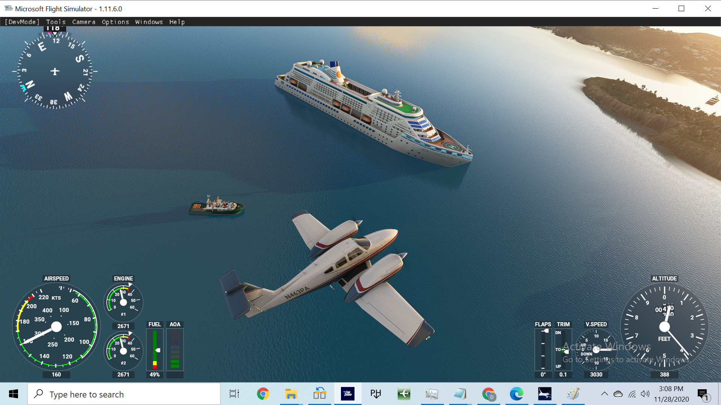
Task: Open the volume tray icon
Action: 645,394
